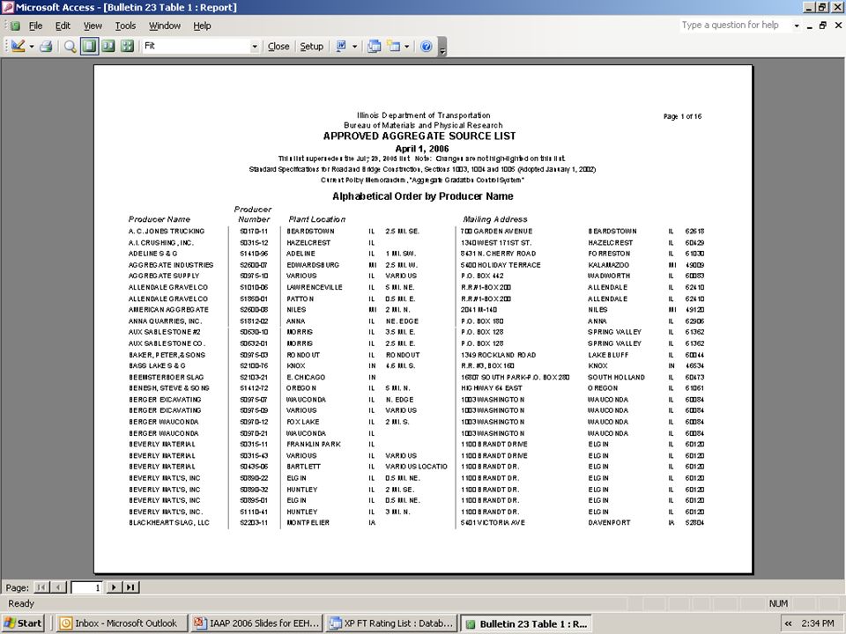The image size is (846, 634).
Task: Click the Close print preview button
Action: [278, 47]
